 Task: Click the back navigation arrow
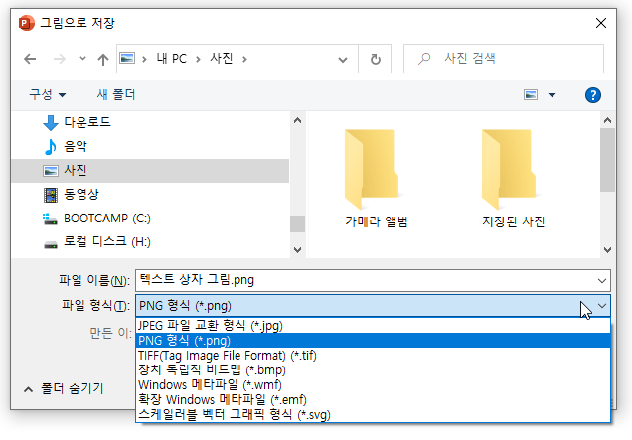(x=30, y=60)
